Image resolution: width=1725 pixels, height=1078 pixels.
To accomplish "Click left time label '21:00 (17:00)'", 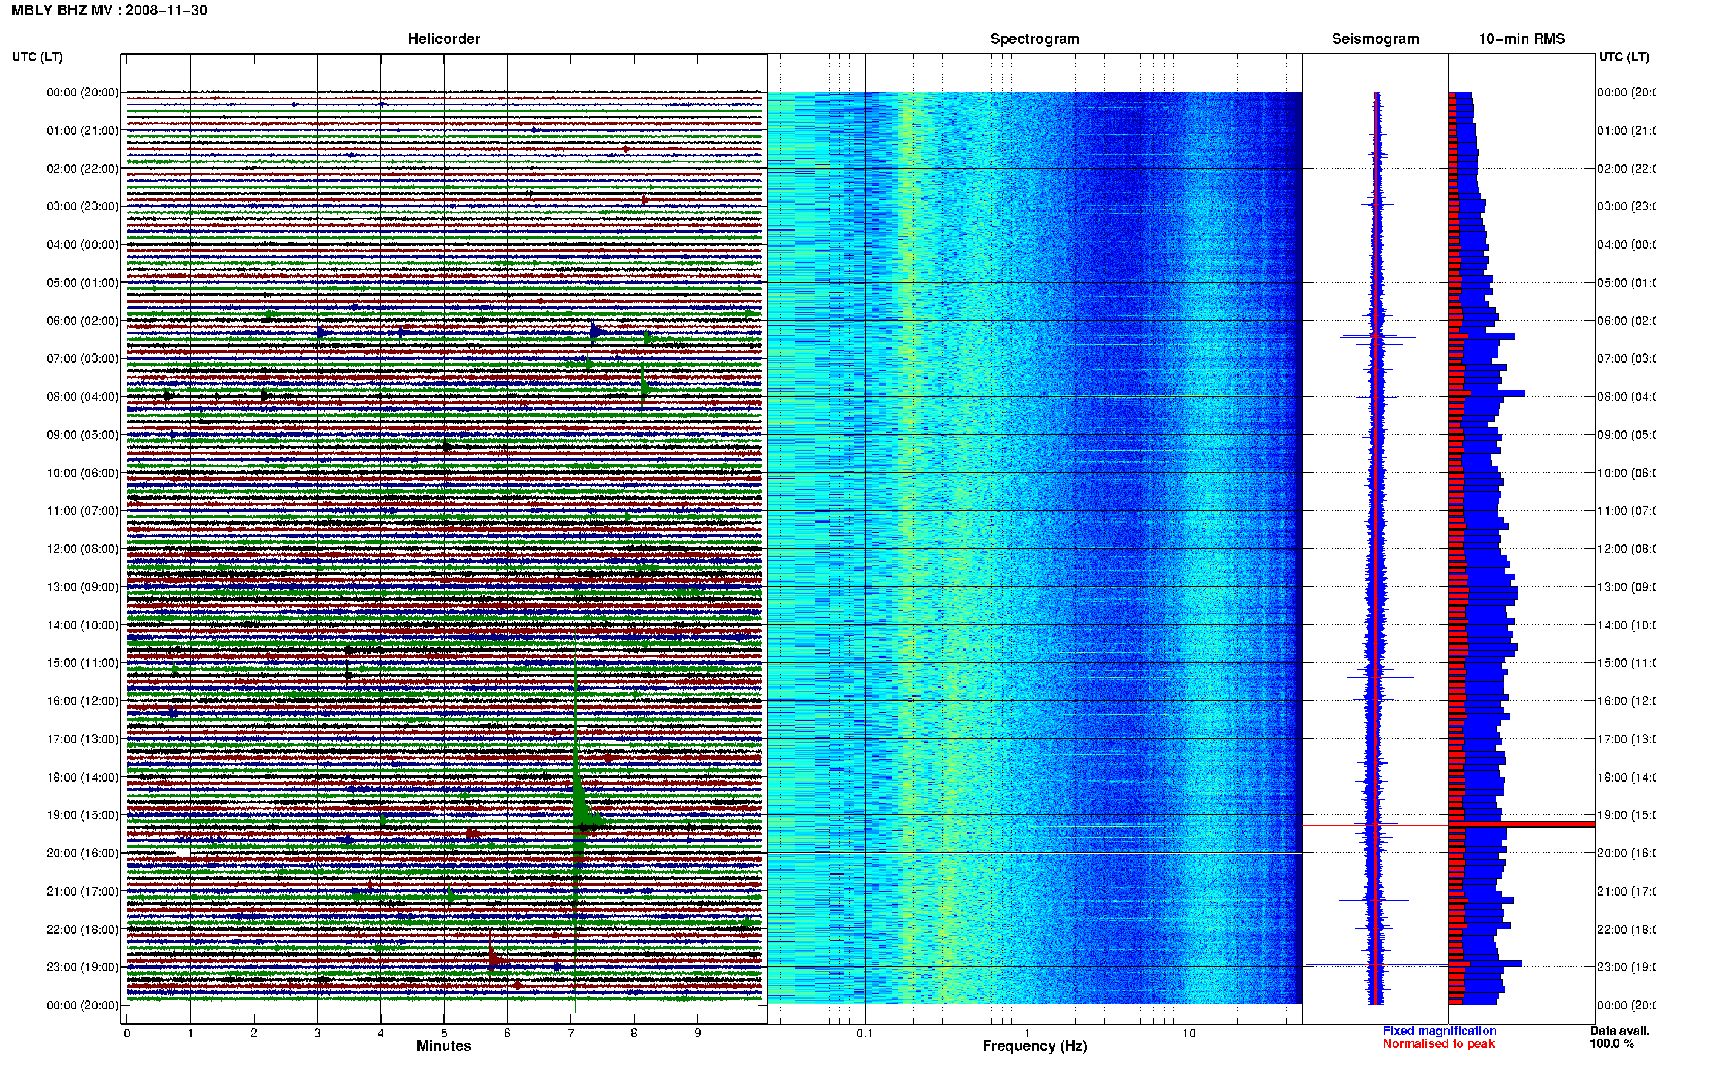I will pyautogui.click(x=82, y=891).
